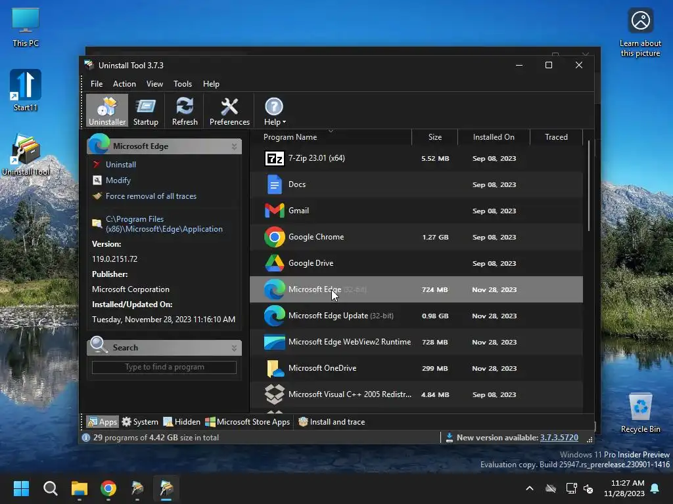Open the Windows Start button
The width and height of the screenshot is (673, 504).
click(x=21, y=488)
